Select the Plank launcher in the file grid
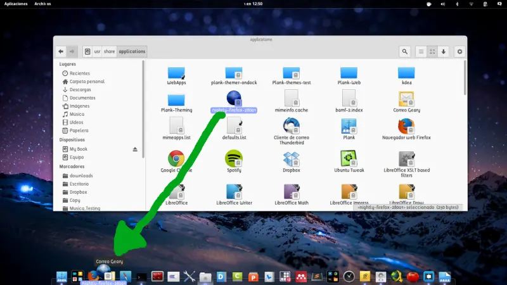 pos(349,129)
